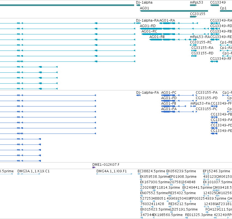Click the LD25191.5prime EST label
Screen dimensions: 232x219
(184, 209)
